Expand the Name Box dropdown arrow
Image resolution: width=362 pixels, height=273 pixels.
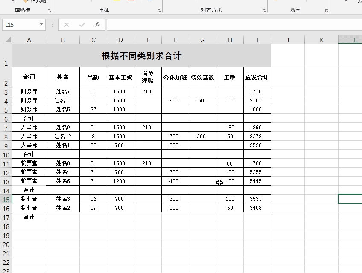click(x=41, y=24)
